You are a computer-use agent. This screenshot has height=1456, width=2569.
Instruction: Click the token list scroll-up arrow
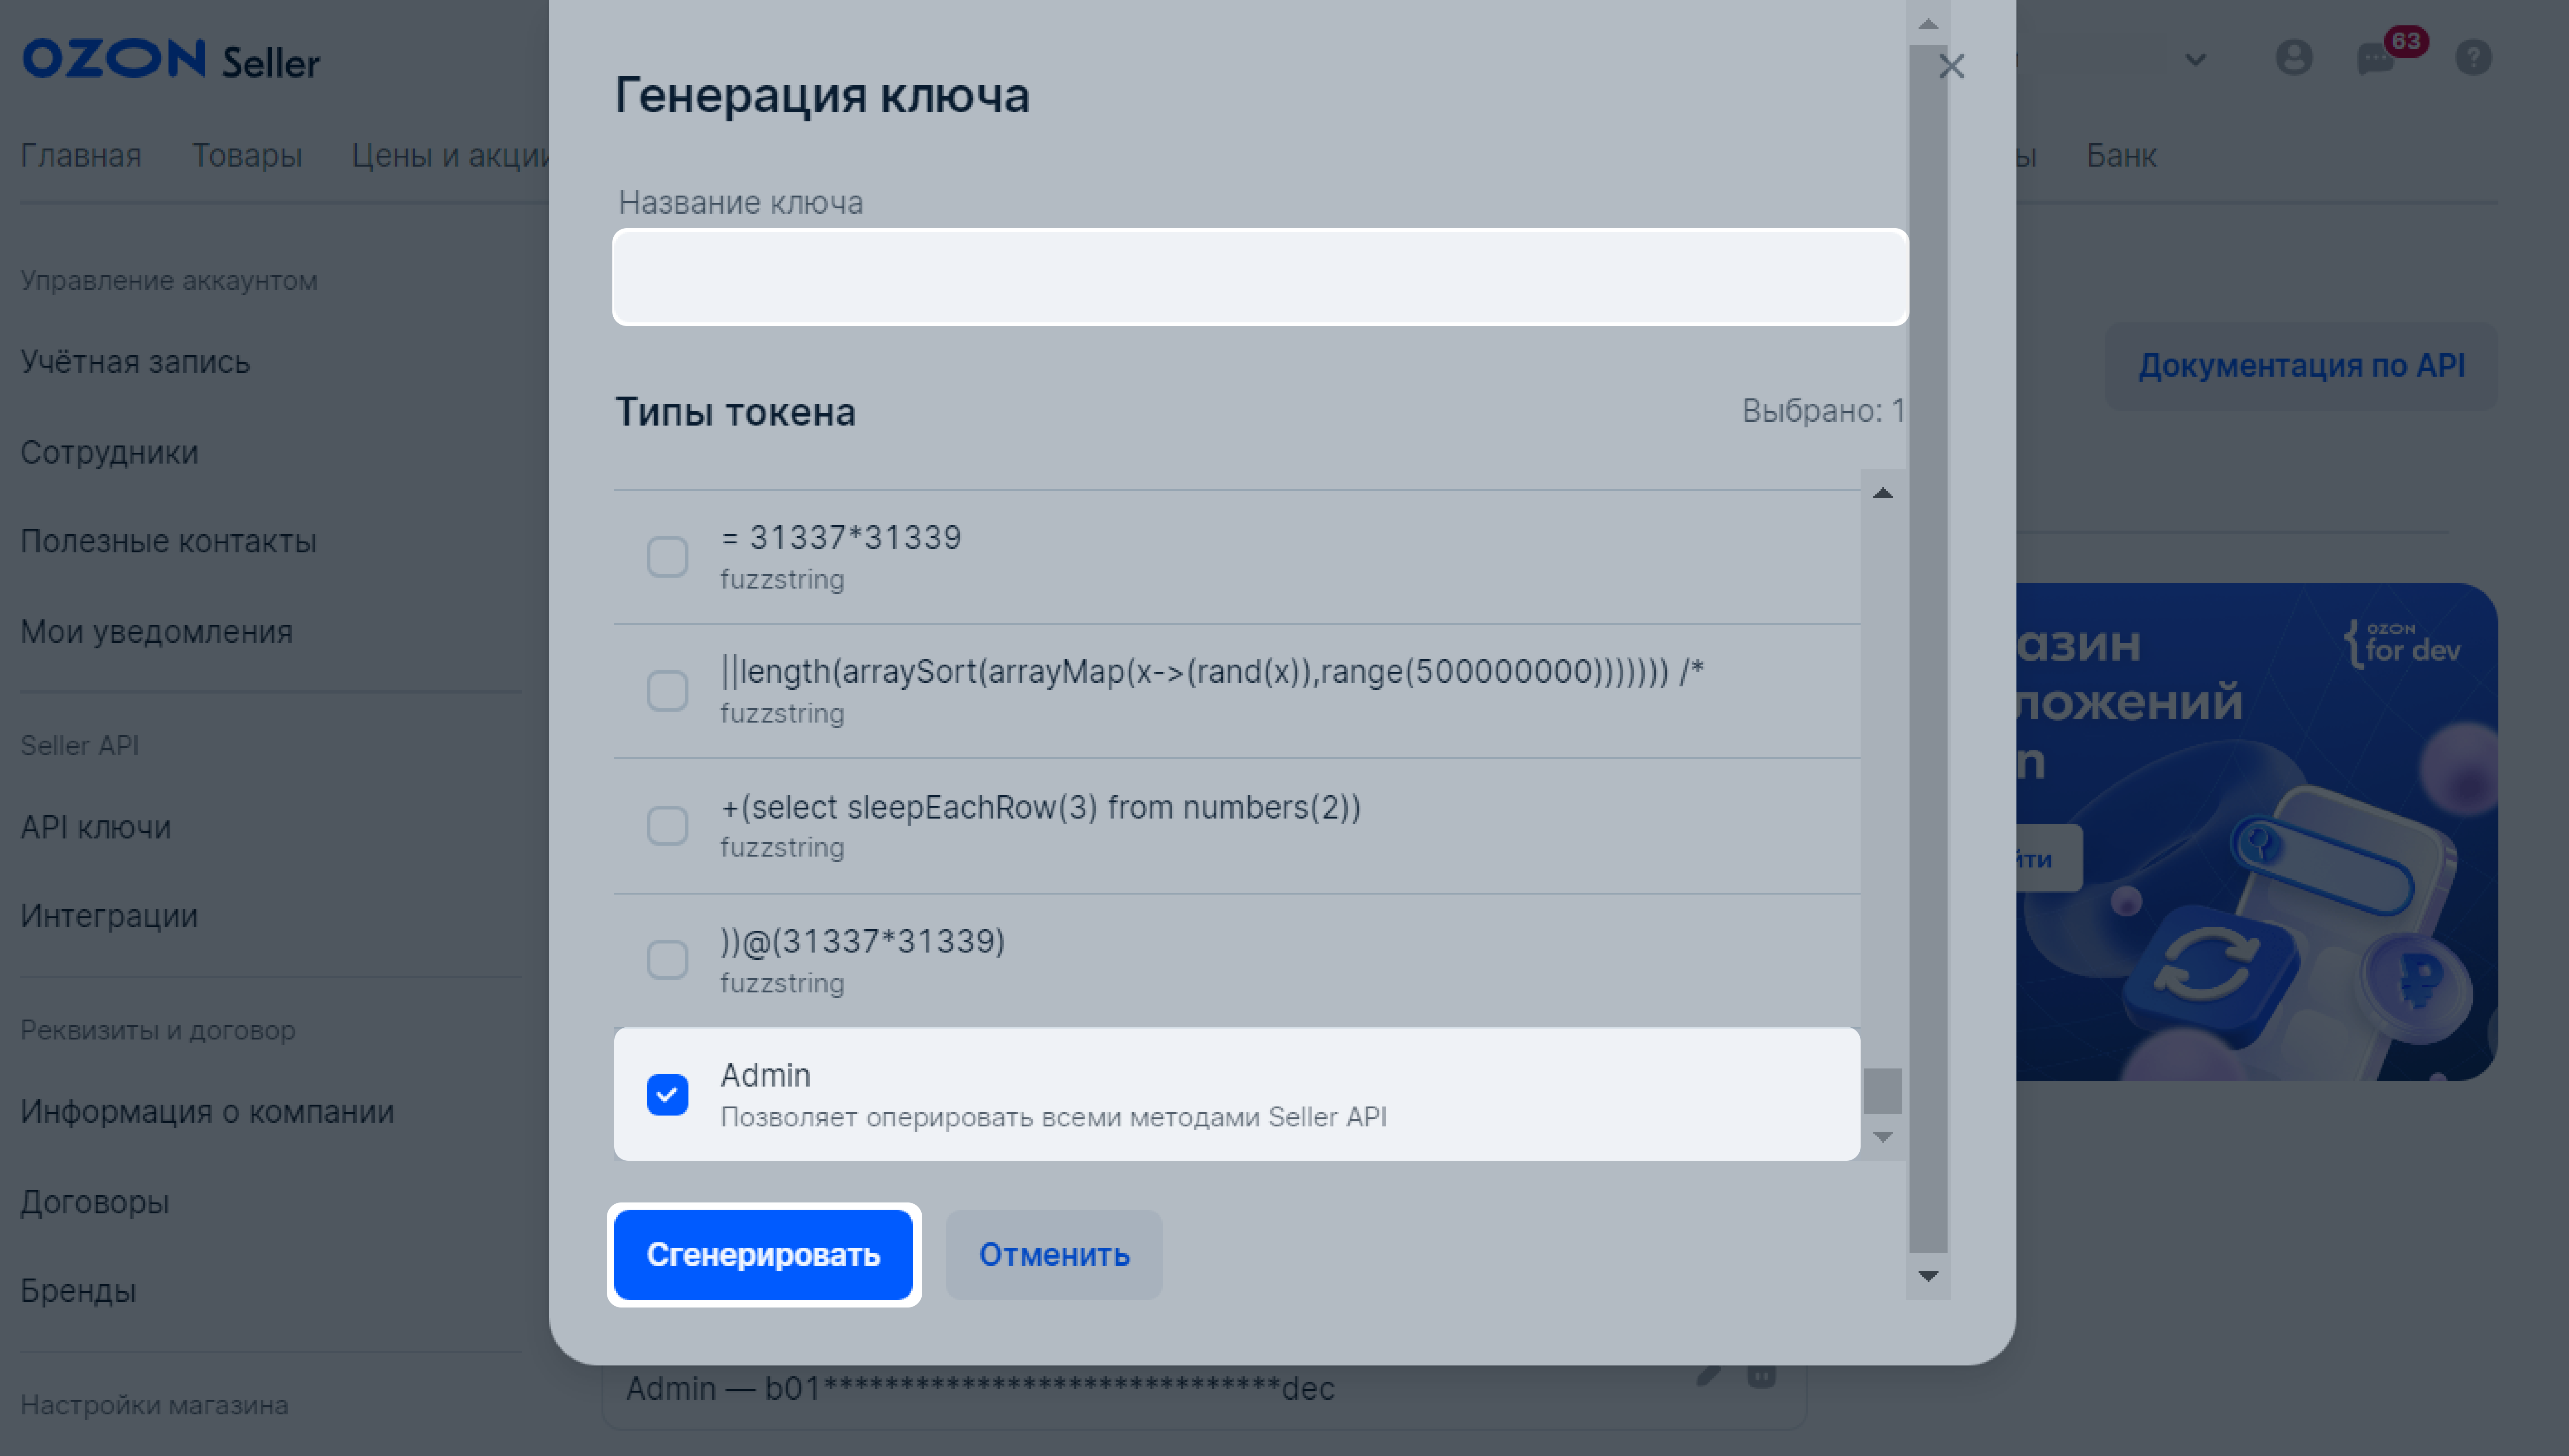point(1883,493)
